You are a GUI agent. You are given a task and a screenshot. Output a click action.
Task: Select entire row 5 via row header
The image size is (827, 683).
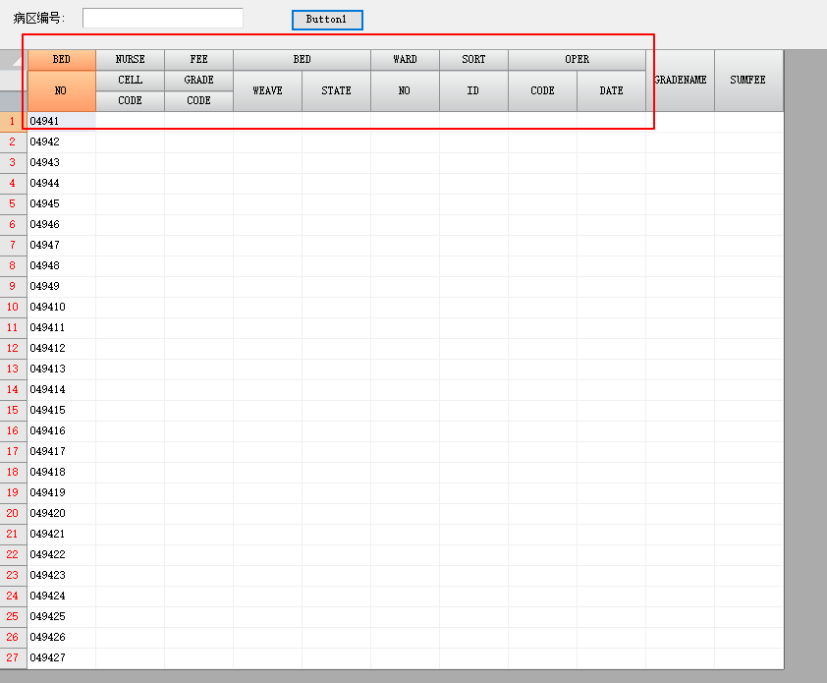point(13,203)
